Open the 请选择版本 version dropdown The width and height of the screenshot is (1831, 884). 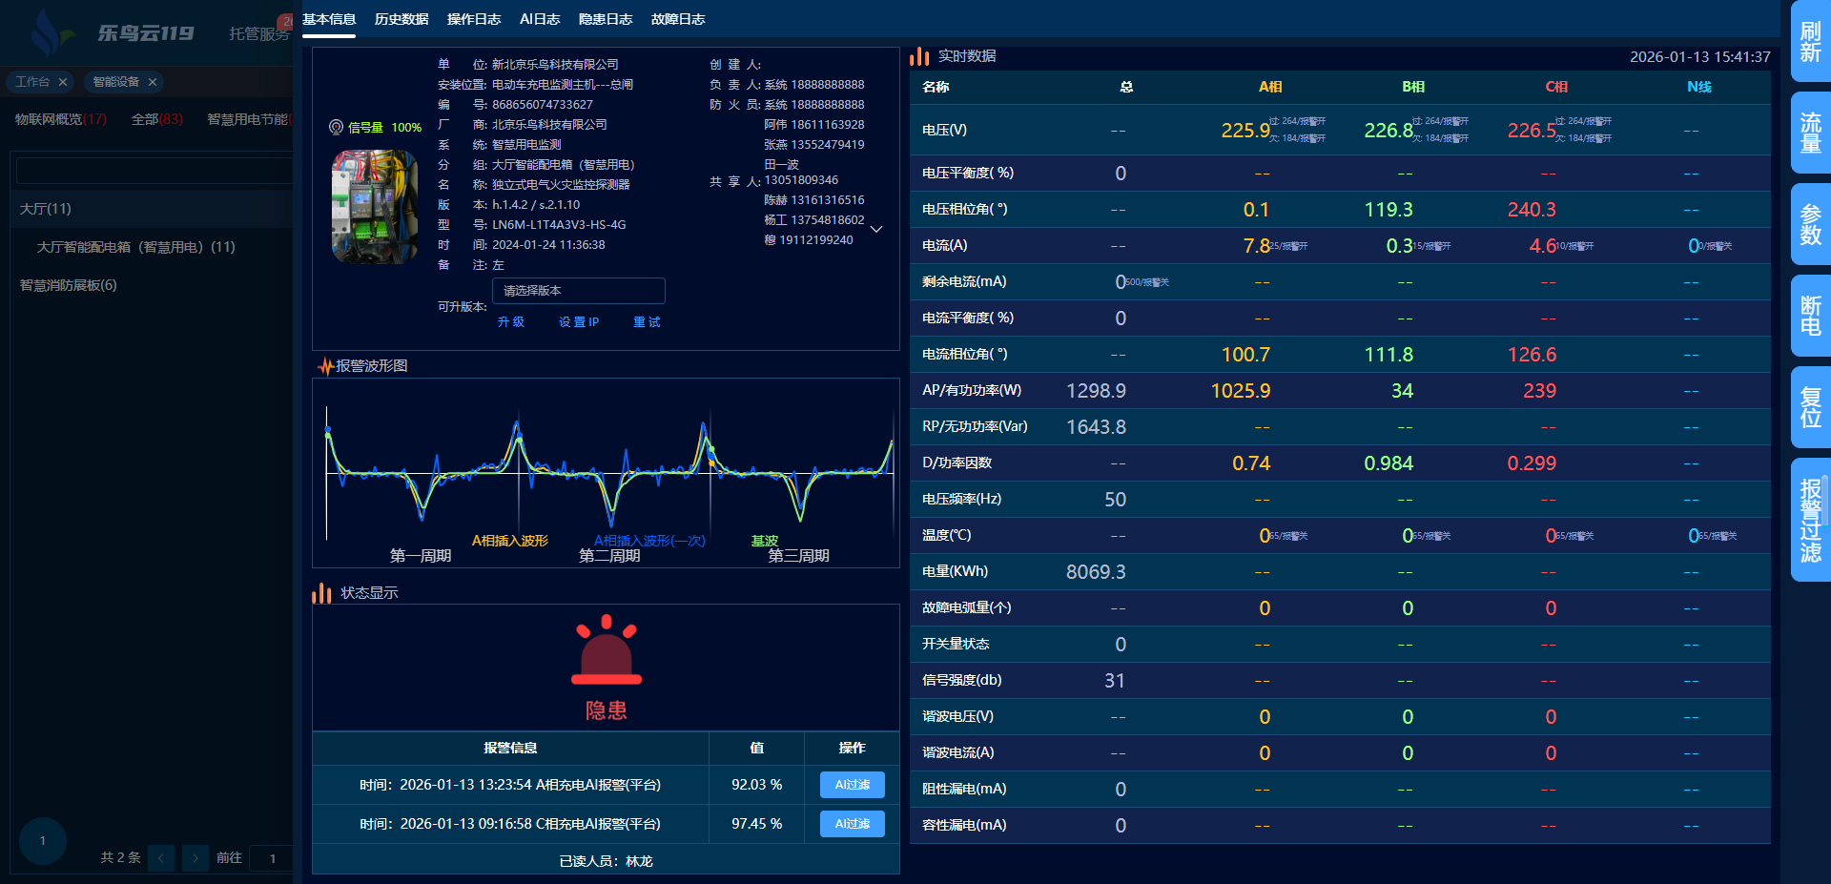click(x=578, y=291)
